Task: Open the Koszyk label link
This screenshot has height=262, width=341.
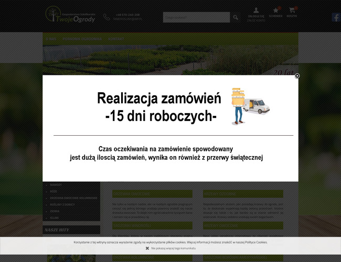Action: pyautogui.click(x=292, y=16)
